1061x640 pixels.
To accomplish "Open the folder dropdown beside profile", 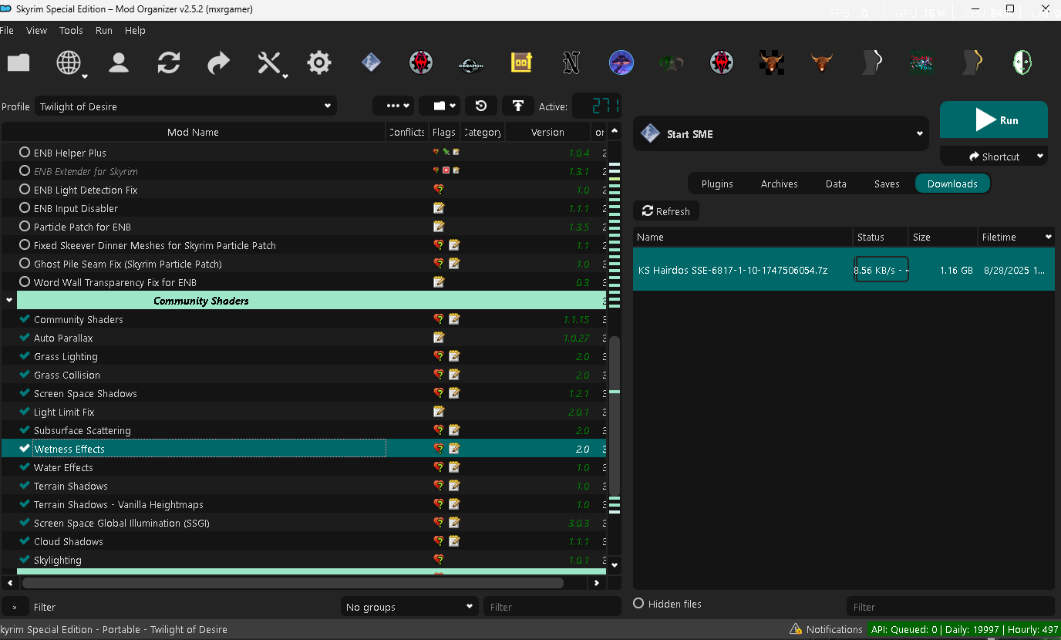I will pos(441,106).
